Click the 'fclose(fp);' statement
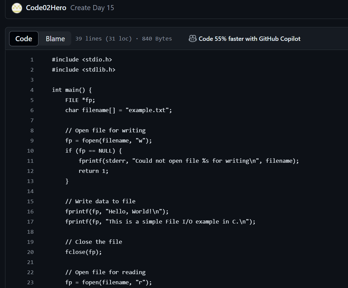Image resolution: width=348 pixels, height=288 pixels. (83, 252)
